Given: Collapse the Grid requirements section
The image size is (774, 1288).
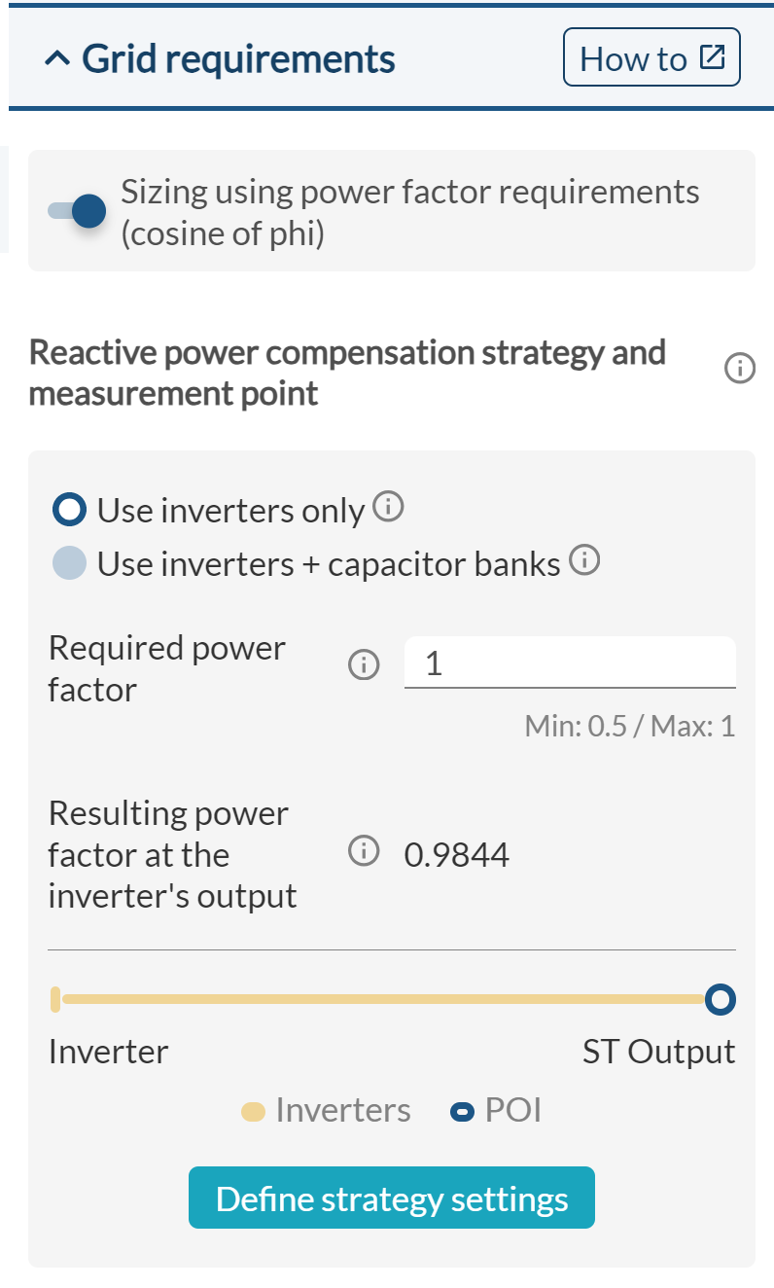Looking at the screenshot, I should pos(58,57).
